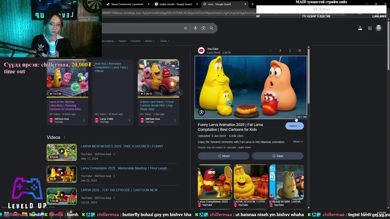This screenshot has height=219, width=390.
Task: Close the image preview panel
Action: 300,50
